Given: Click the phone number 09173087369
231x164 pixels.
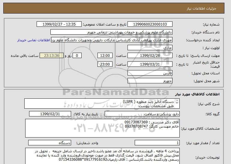Looking at the screenshot, I should point(136,122).
